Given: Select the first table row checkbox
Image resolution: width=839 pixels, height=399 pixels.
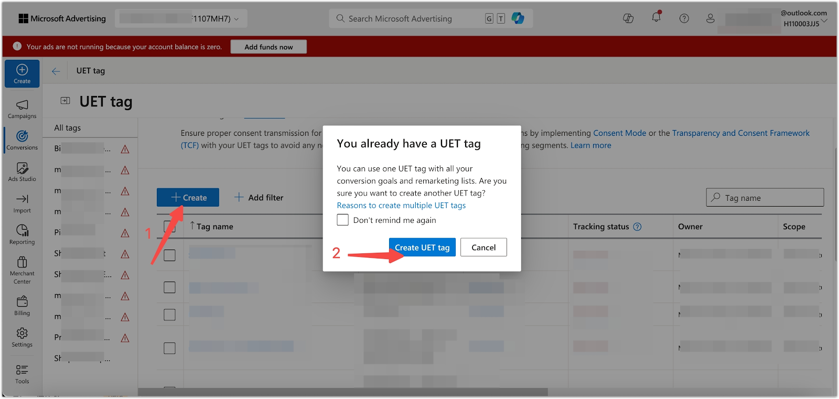Looking at the screenshot, I should point(169,255).
